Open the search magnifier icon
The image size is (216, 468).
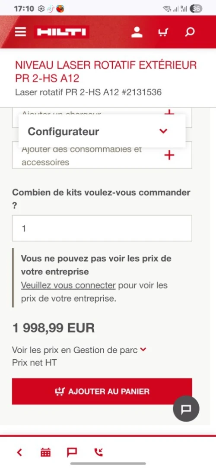point(190,32)
